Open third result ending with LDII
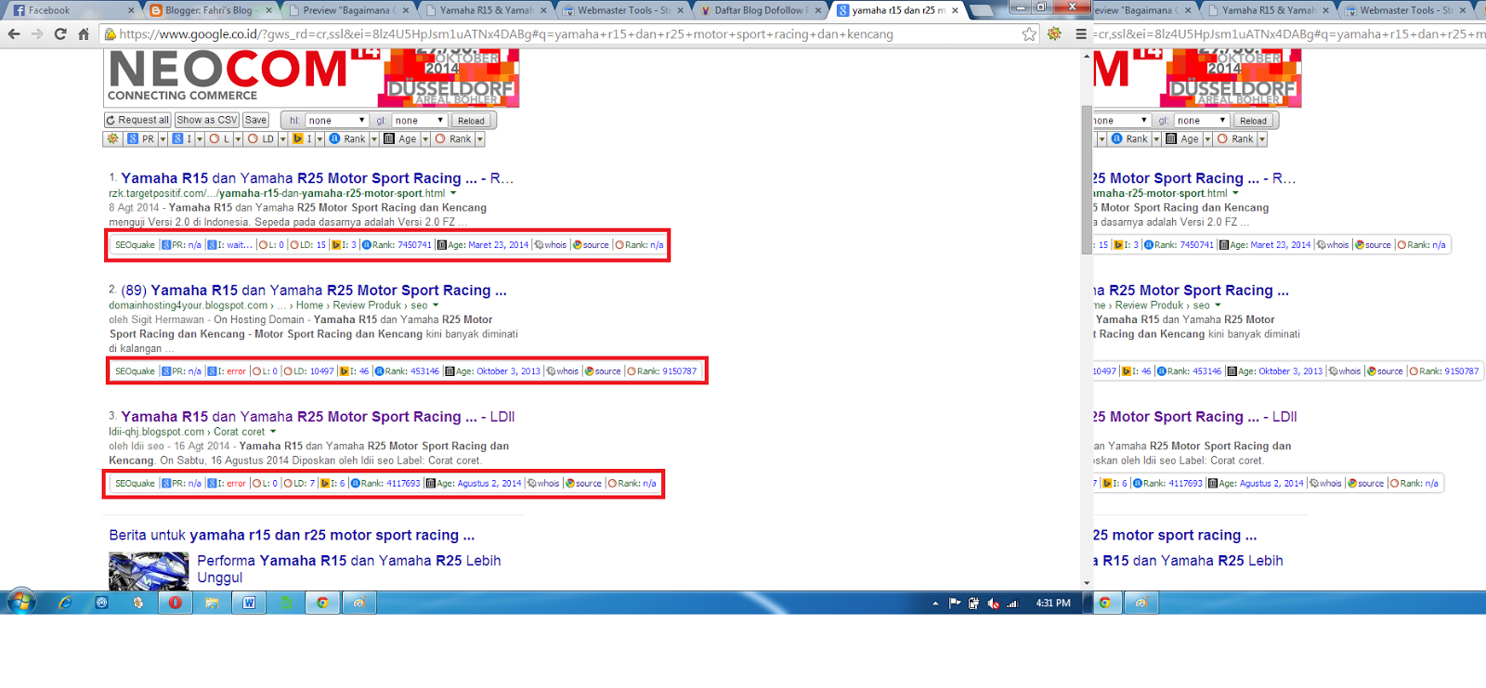Screen dimensions: 1486x688 click(x=318, y=417)
